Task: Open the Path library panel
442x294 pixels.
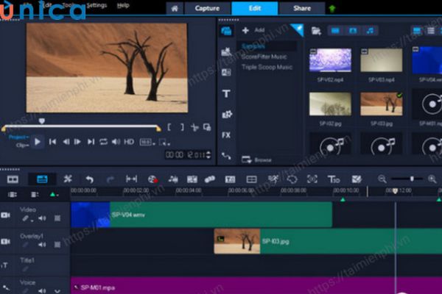Action: tap(226, 156)
